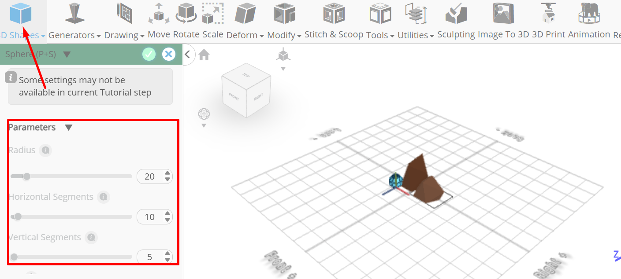Increase the Radius value with the up arrow
621x279 pixels.
point(167,173)
